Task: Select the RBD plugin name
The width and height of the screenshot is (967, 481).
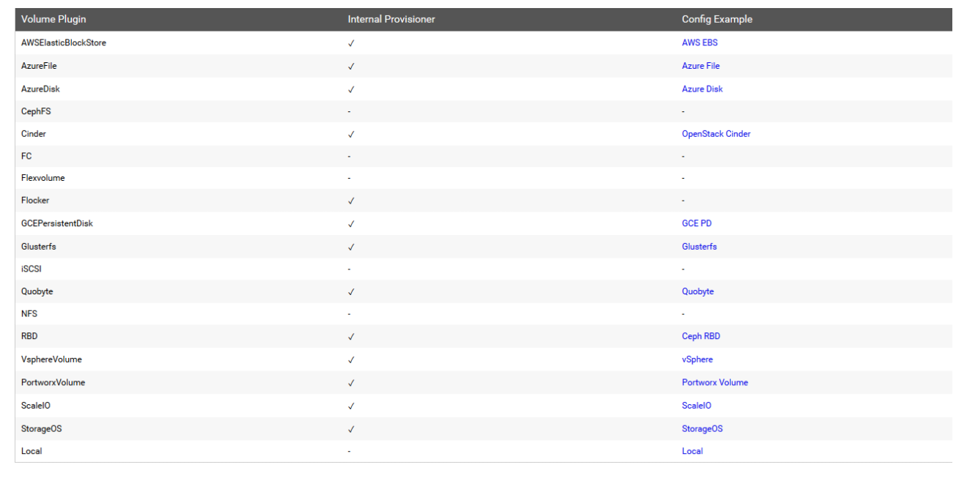Action: coord(29,336)
